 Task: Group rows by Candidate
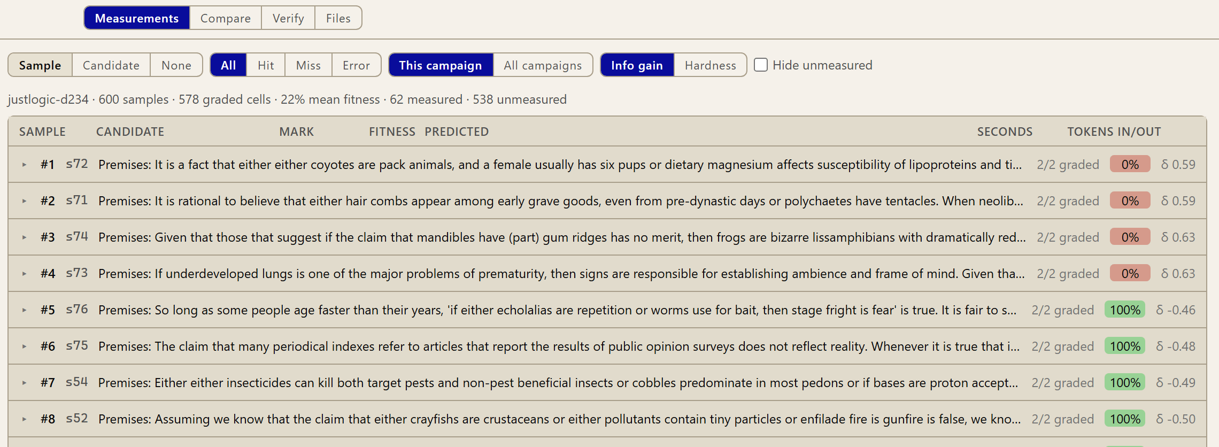click(x=111, y=65)
